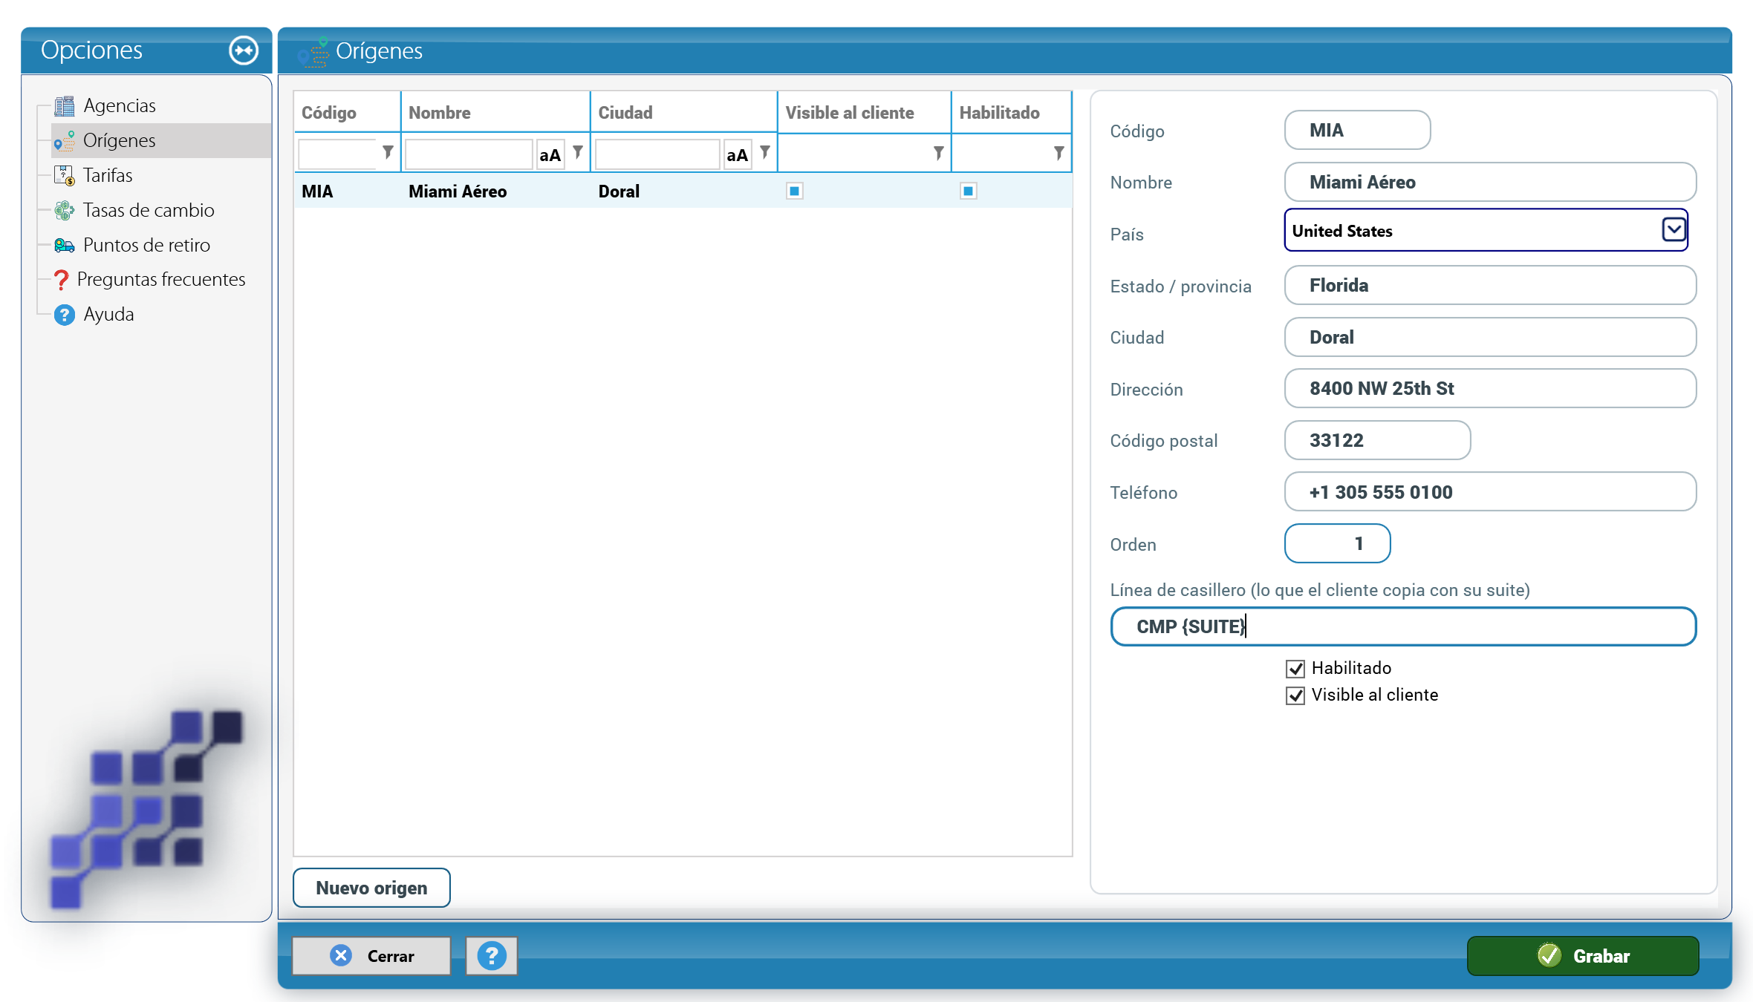Viewport: 1753px width, 1002px height.
Task: Click the Agencias building icon
Action: [x=65, y=106]
